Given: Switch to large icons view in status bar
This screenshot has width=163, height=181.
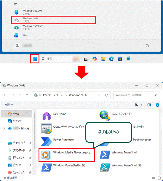Looking at the screenshot, I should (x=159, y=178).
